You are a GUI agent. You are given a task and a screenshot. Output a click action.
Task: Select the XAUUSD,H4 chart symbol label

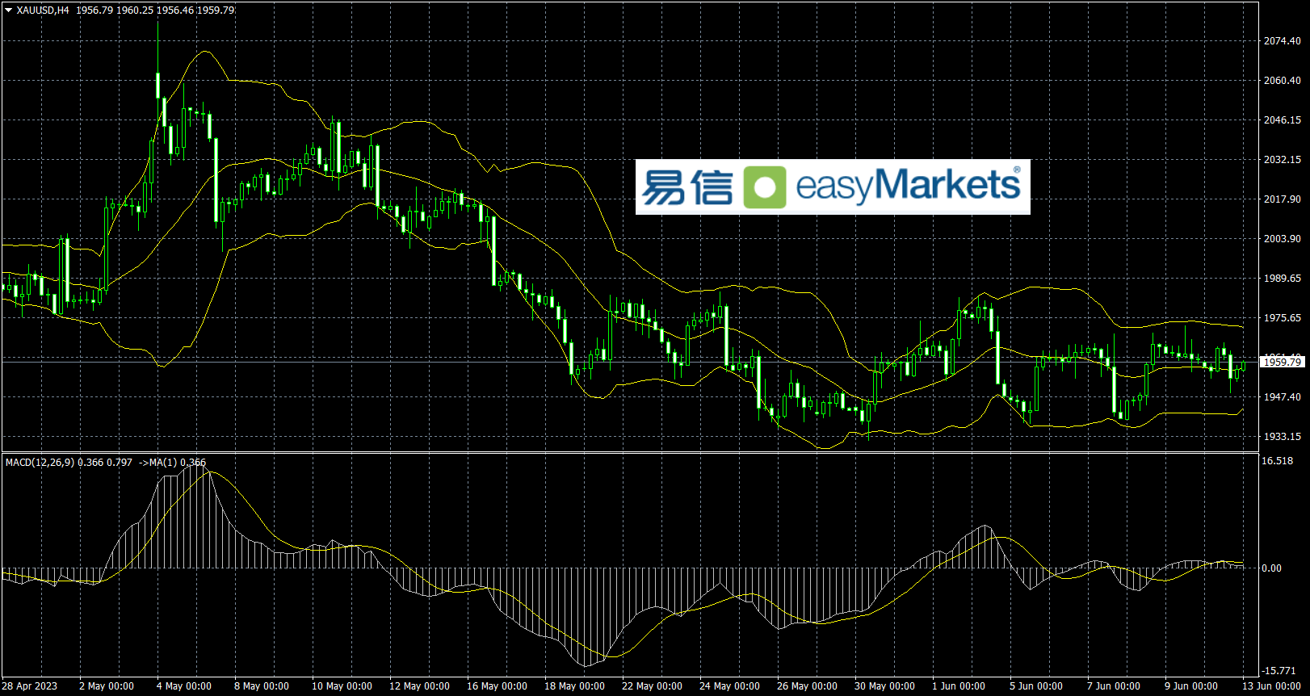(x=43, y=10)
